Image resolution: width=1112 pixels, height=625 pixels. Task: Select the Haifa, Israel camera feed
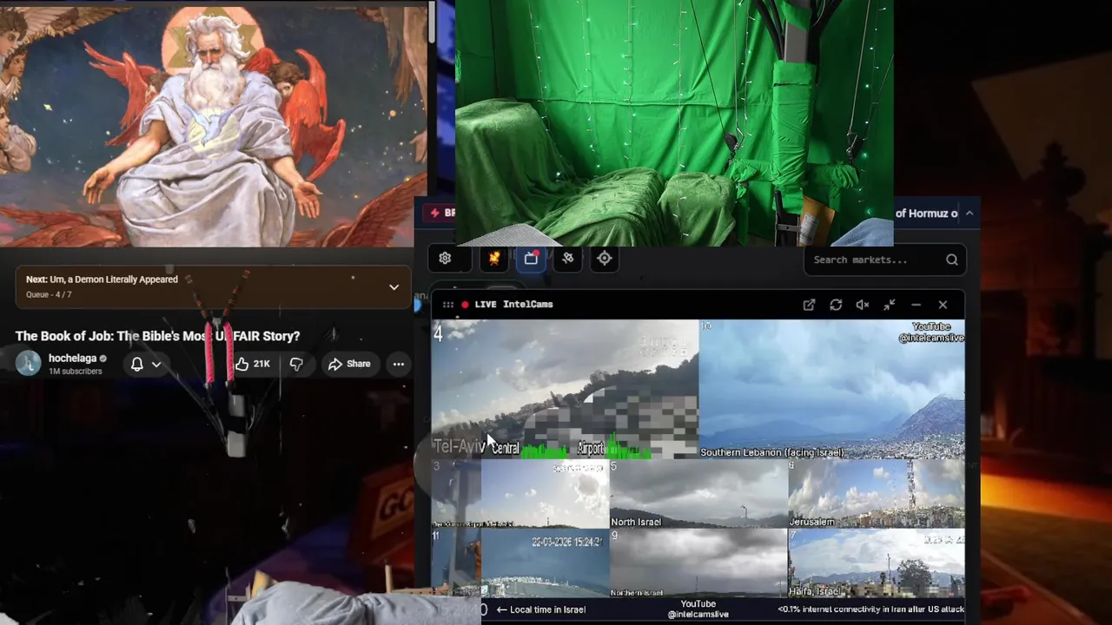(876, 562)
